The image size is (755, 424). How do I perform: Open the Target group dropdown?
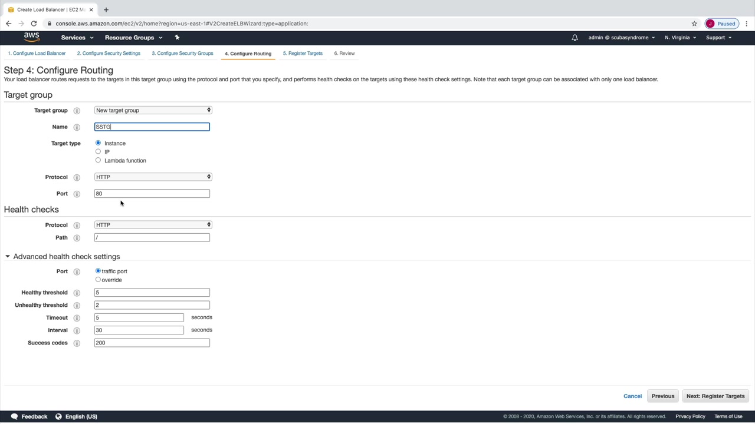153,110
